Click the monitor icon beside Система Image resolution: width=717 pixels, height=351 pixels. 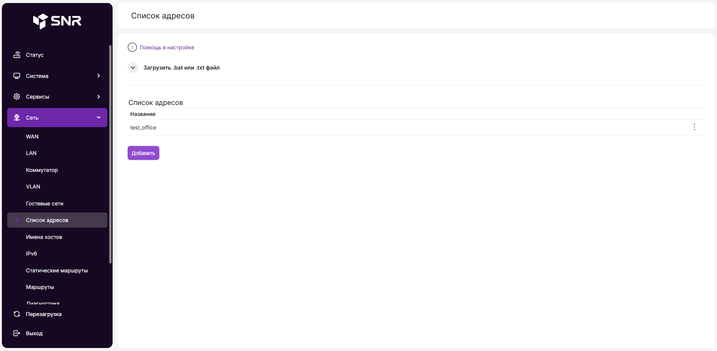[17, 76]
